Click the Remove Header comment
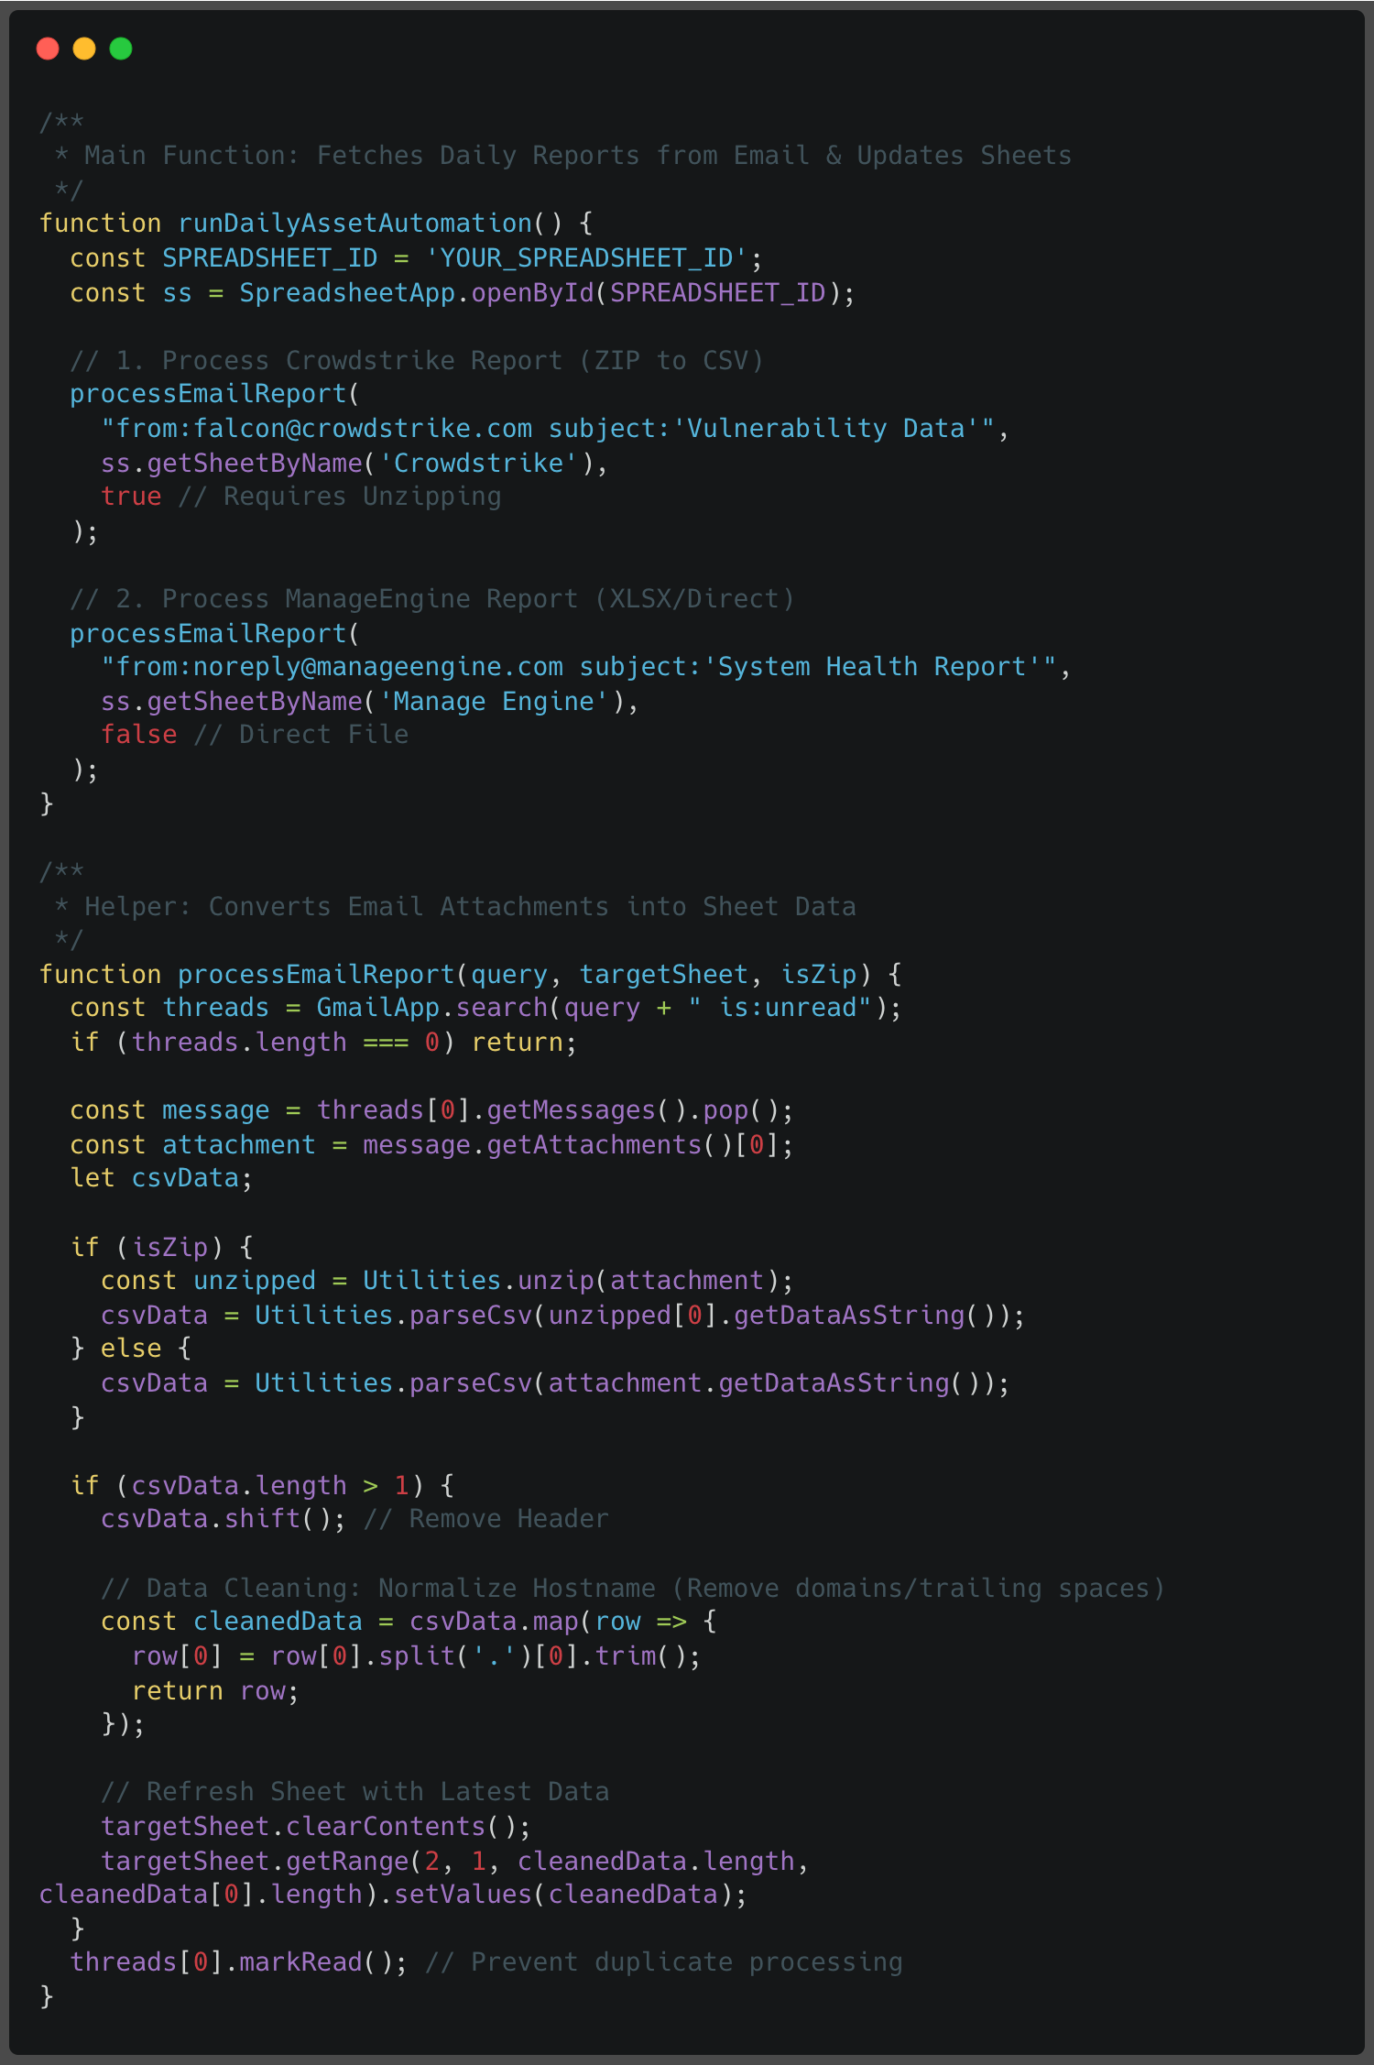Screen dimensions: 1374x2065 485,1519
